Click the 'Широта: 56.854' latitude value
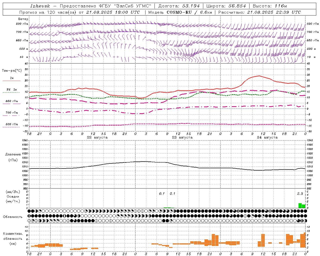The width and height of the screenshot is (320, 256). (x=226, y=6)
